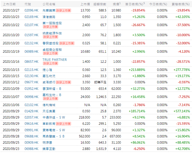Select first-day value -26.667%
Image resolution: width=192 pixels, height=153 pixels.
pos(138,25)
